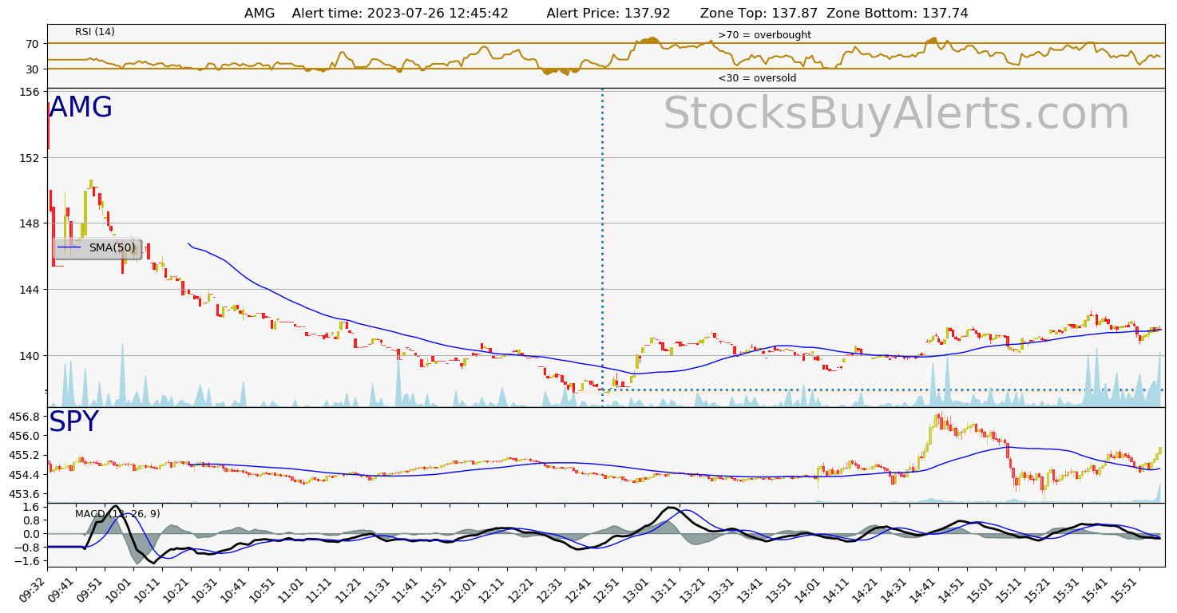Click the MACD (12, 26, 9) label
The height and width of the screenshot is (613, 1177).
click(x=117, y=513)
